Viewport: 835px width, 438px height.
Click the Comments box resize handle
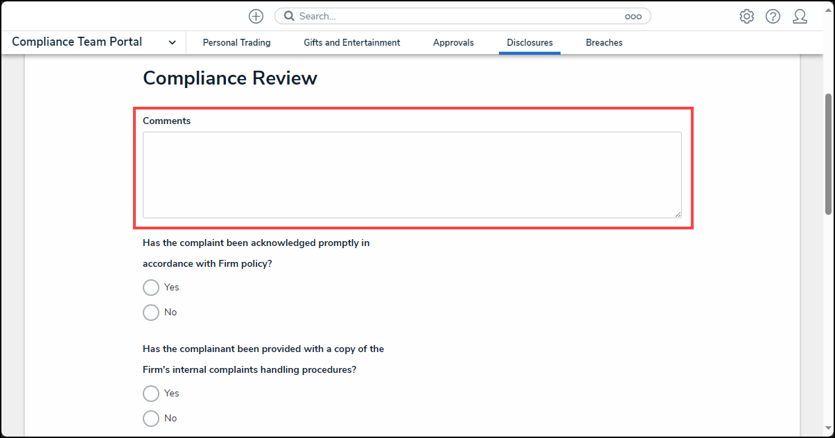(x=678, y=214)
